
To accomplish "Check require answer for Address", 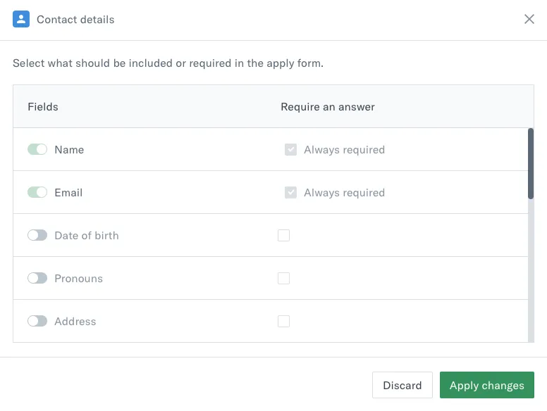I will (x=284, y=321).
